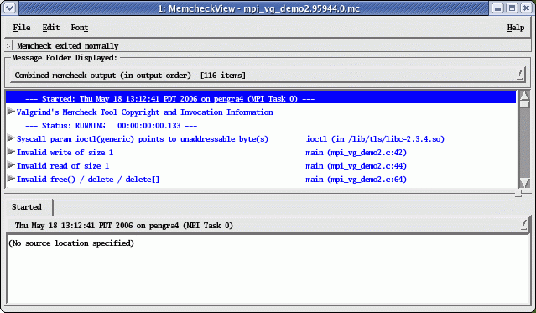Click ioctl (in /lib/tls/libc-2.3.4.so) location
Viewport: 536px width, 313px height.
[x=375, y=139]
